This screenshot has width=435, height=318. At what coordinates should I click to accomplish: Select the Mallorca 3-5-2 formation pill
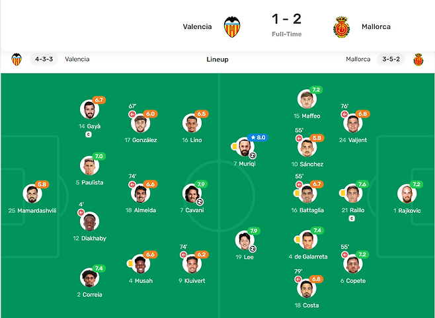(391, 59)
